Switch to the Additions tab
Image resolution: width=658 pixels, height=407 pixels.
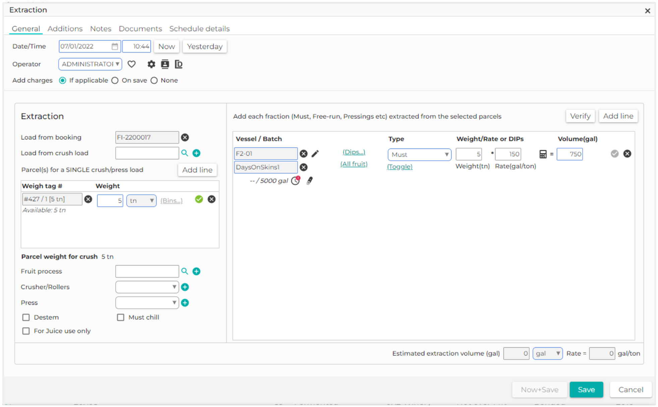(x=65, y=28)
